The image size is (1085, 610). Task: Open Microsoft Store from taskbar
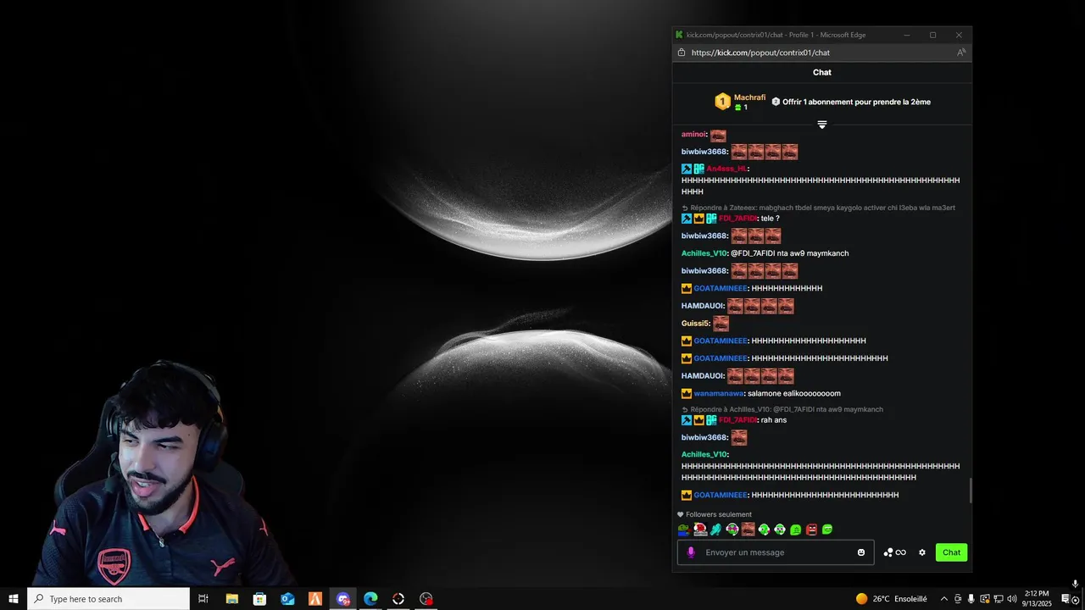tap(259, 599)
